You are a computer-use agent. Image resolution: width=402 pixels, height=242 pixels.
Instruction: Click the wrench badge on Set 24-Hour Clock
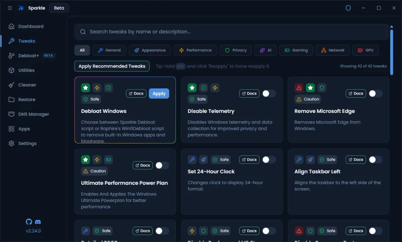192,160
